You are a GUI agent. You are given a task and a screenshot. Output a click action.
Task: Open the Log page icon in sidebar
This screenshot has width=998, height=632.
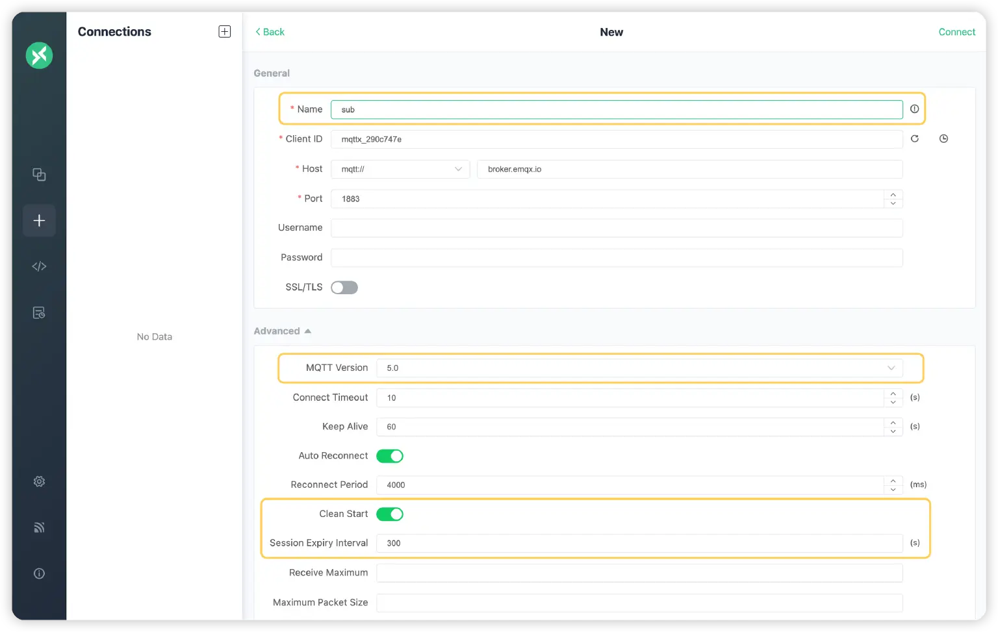(39, 313)
